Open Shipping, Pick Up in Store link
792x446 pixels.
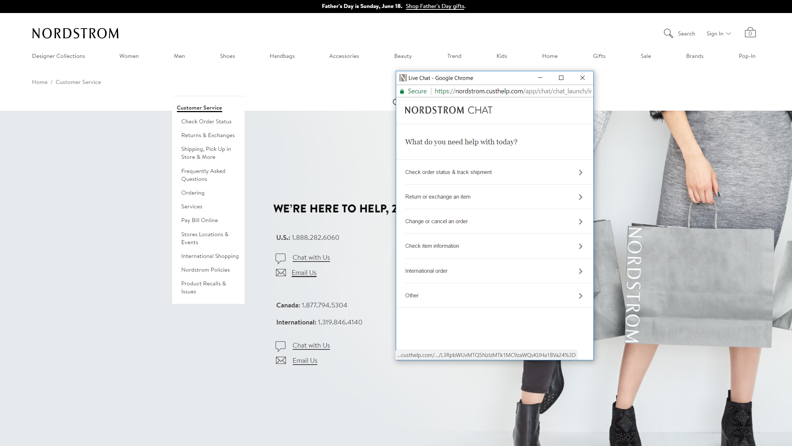tap(206, 153)
